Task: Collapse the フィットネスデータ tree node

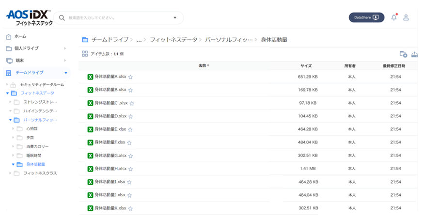Action: click(x=8, y=93)
